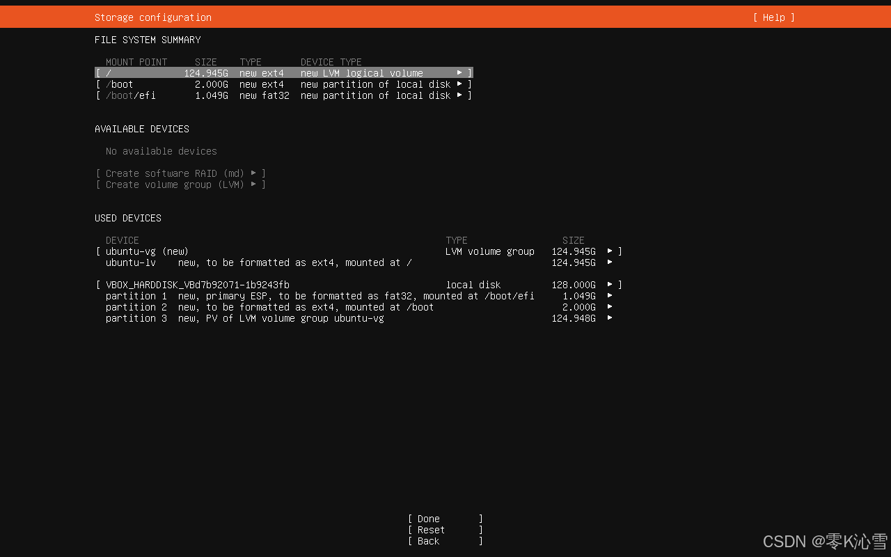Select the /boot/efi mount point row
Screen dimensions: 891x557
coord(284,95)
